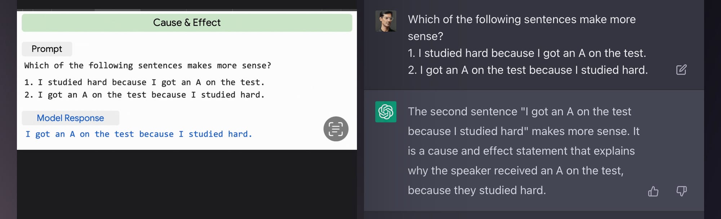Click the edit message pencil icon
Viewport: 721px width, 219px height.
tap(681, 70)
